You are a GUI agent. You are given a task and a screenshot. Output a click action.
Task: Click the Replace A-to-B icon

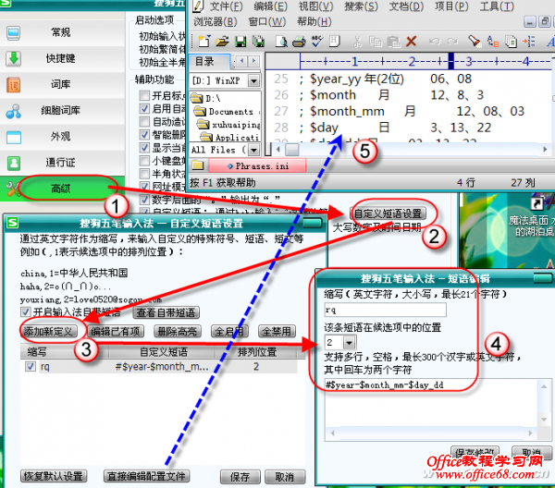coord(493,42)
